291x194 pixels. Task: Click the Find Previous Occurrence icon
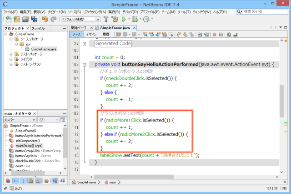point(151,34)
